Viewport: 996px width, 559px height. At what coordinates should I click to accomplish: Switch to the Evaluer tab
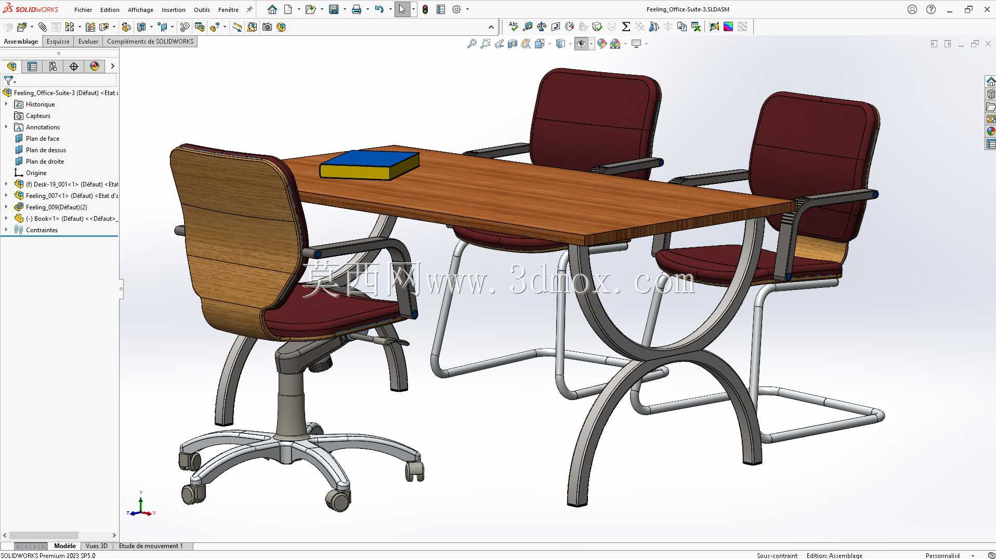(88, 42)
